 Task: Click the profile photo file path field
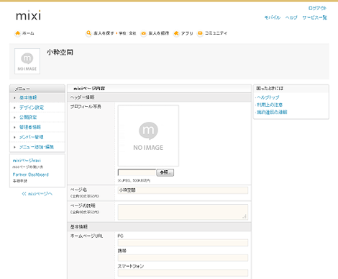point(137,172)
